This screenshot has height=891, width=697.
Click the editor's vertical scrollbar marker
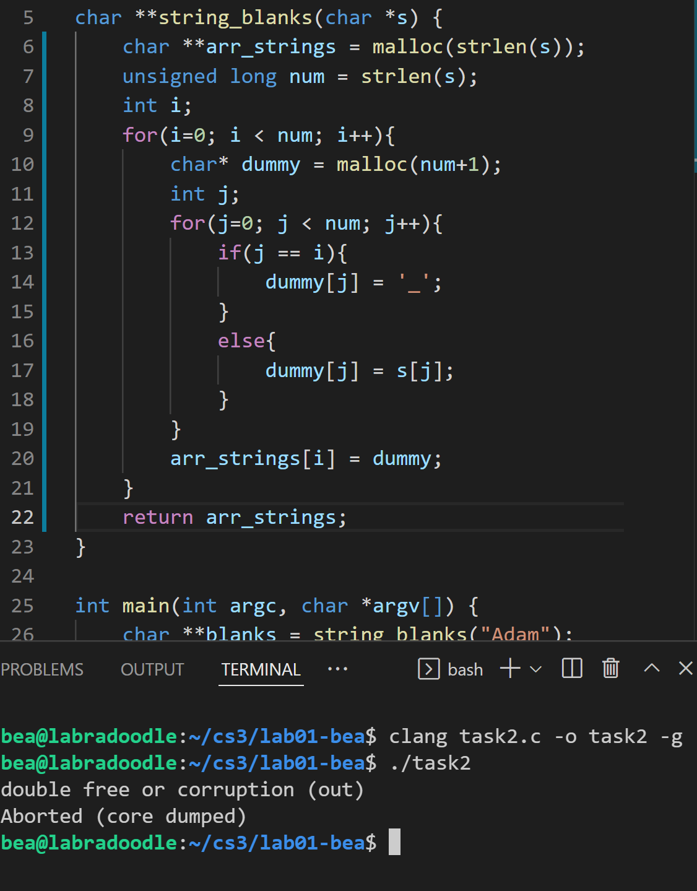coord(695,161)
